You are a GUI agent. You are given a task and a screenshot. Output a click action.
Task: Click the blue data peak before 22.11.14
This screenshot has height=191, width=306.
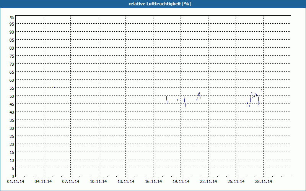coord(199,94)
